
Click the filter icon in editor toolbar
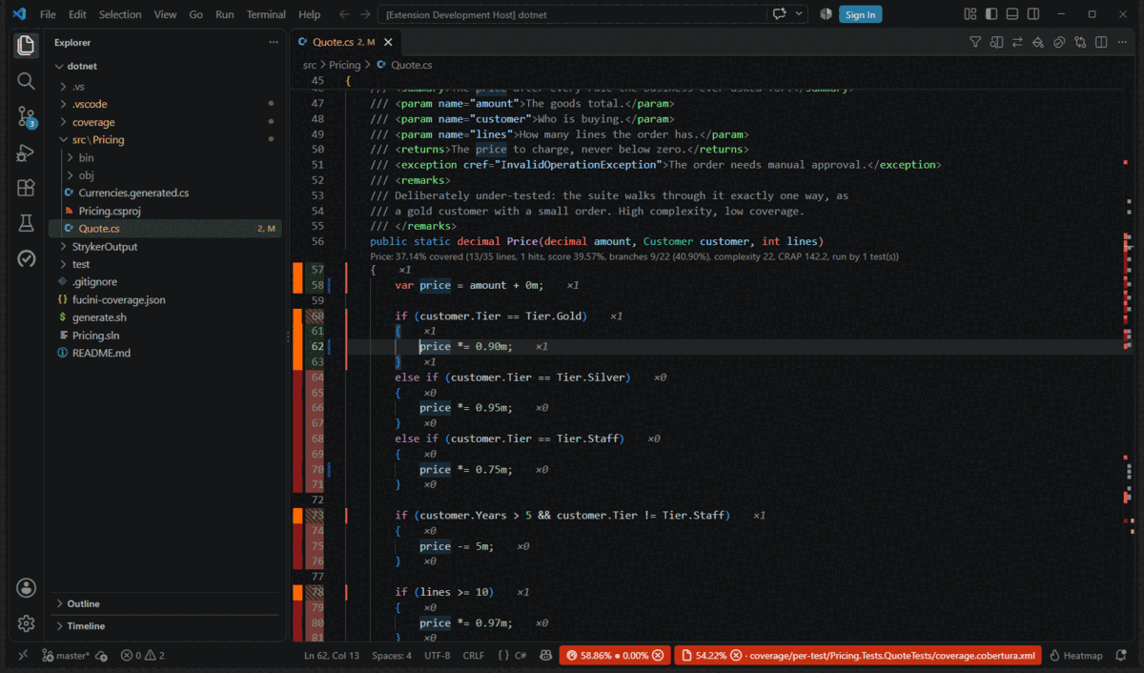coord(975,42)
